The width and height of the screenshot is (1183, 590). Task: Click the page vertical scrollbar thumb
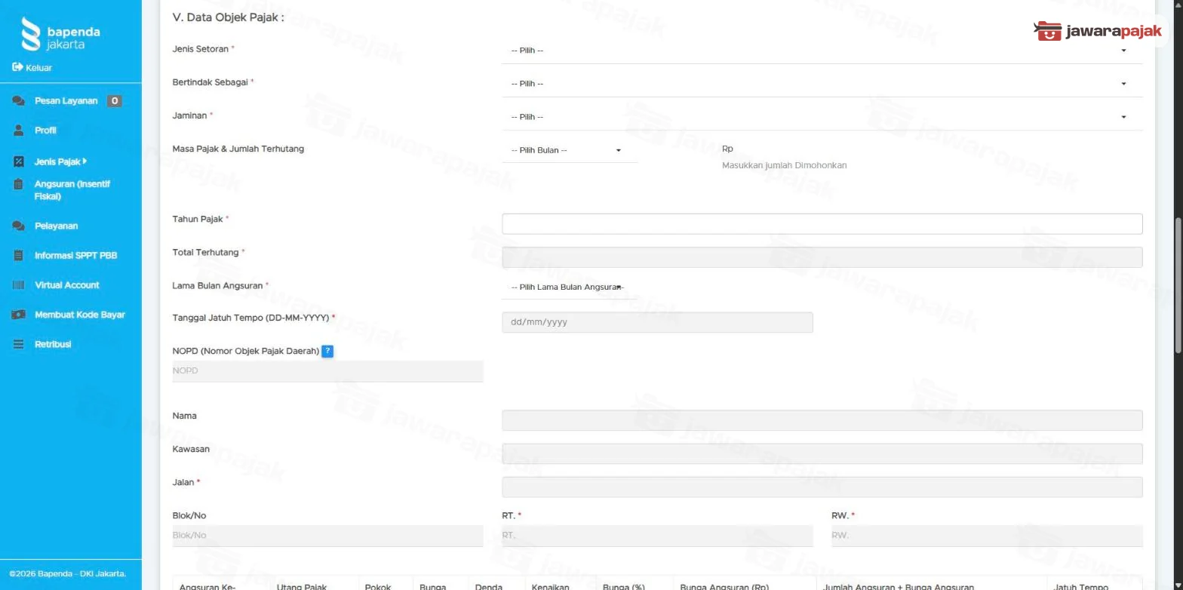click(1178, 285)
